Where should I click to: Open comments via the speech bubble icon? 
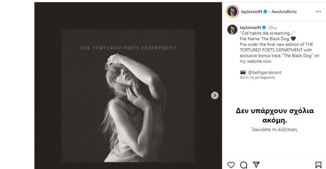tap(244, 165)
